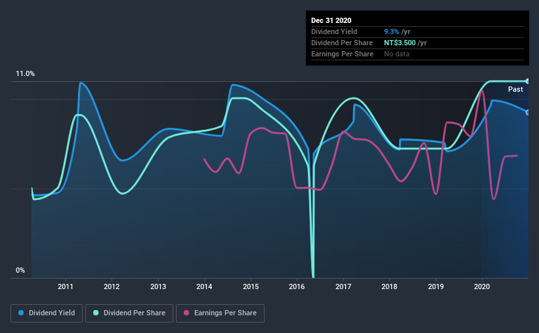
Task: Click the No data earnings value
Action: [397, 54]
